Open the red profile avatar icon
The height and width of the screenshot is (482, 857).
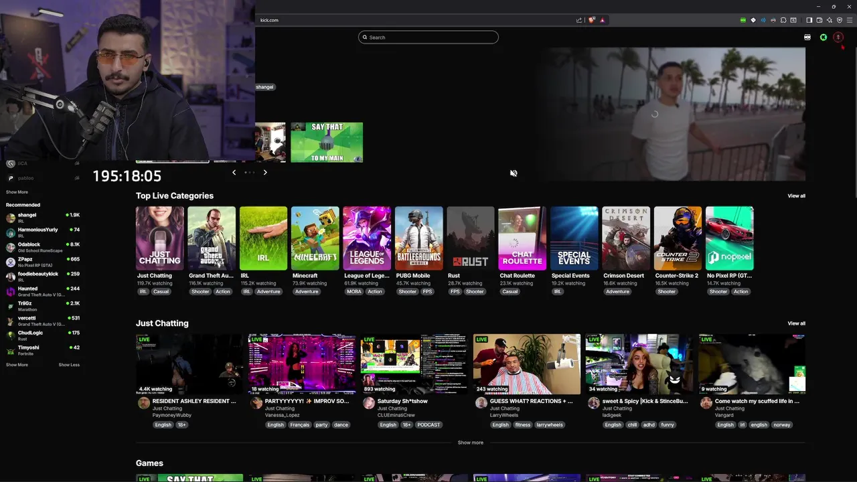[x=838, y=37]
